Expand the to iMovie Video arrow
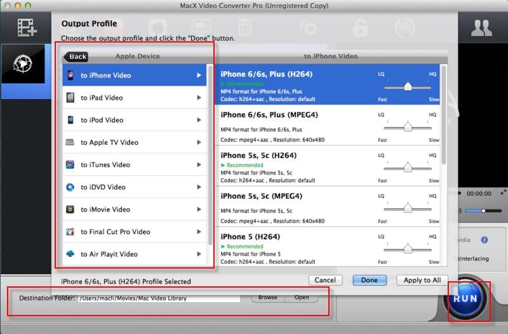Screen dimensions: 508x334 pyautogui.click(x=199, y=210)
